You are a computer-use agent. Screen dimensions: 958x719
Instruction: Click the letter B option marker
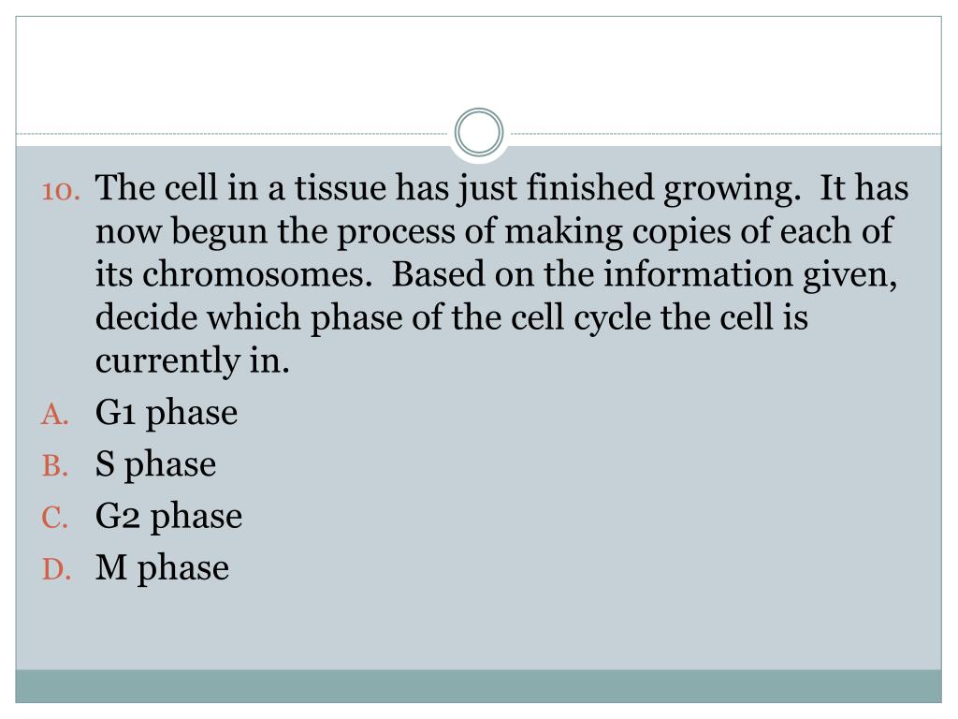(x=55, y=466)
